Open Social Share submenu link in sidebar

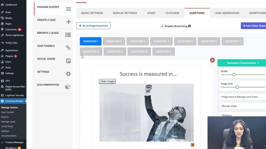pos(7,126)
